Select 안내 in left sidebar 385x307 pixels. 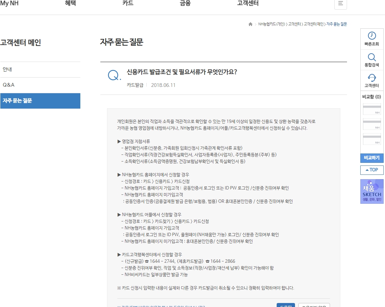tap(40, 69)
